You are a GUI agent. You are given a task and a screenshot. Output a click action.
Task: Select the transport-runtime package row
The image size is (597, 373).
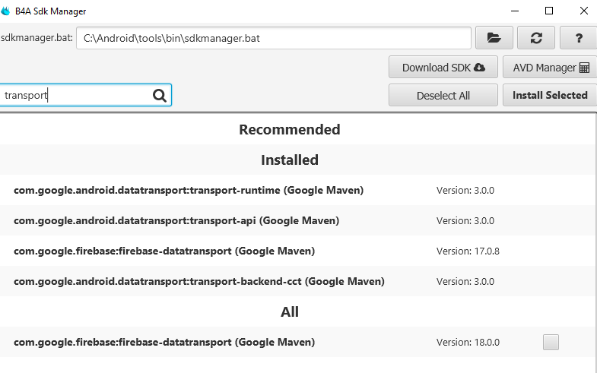[189, 190]
